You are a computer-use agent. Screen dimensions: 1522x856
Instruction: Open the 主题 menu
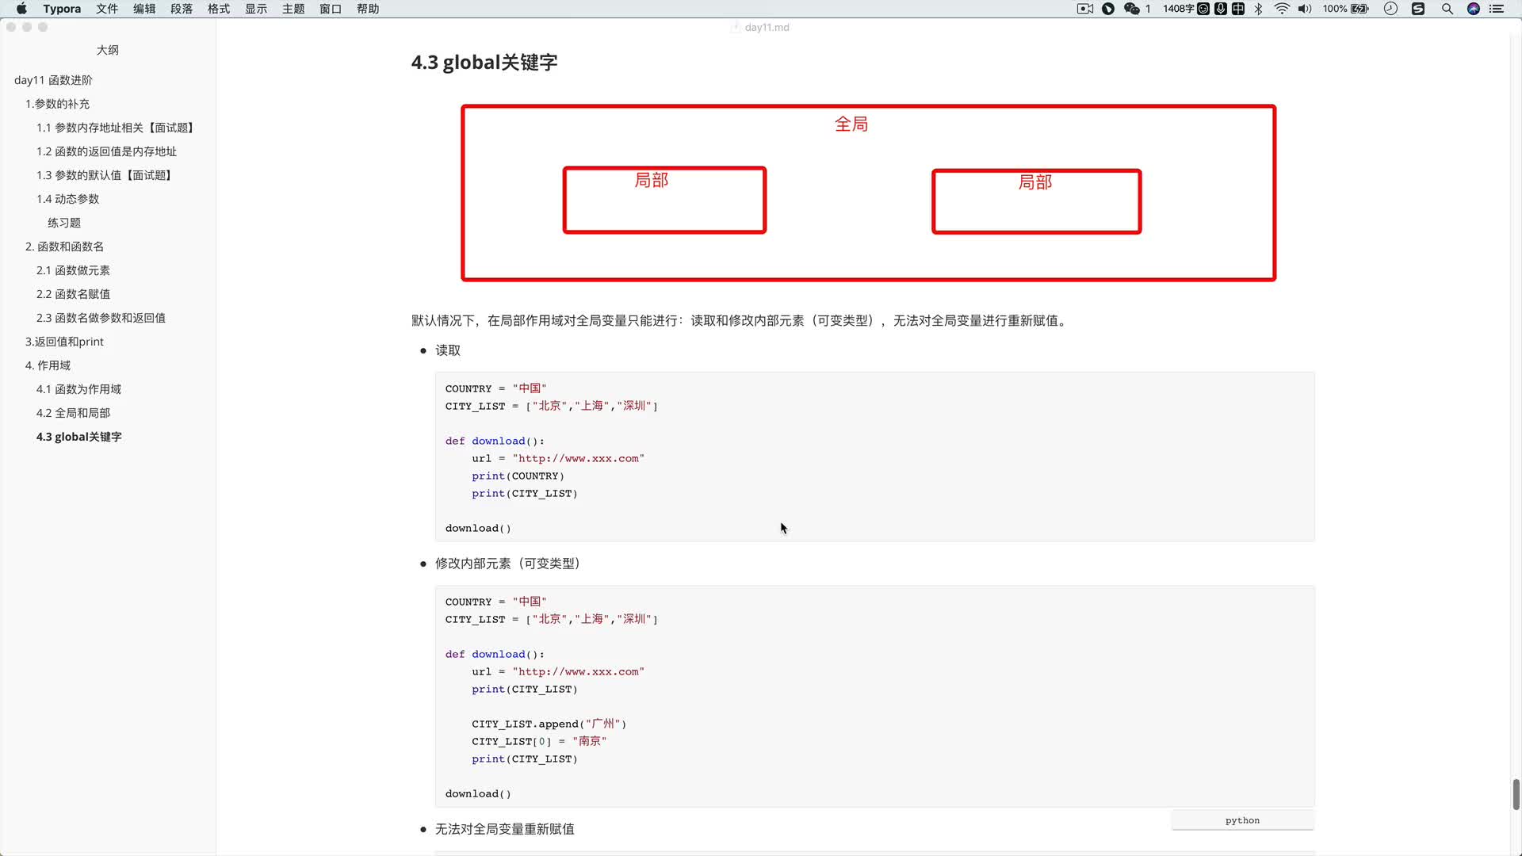click(293, 9)
